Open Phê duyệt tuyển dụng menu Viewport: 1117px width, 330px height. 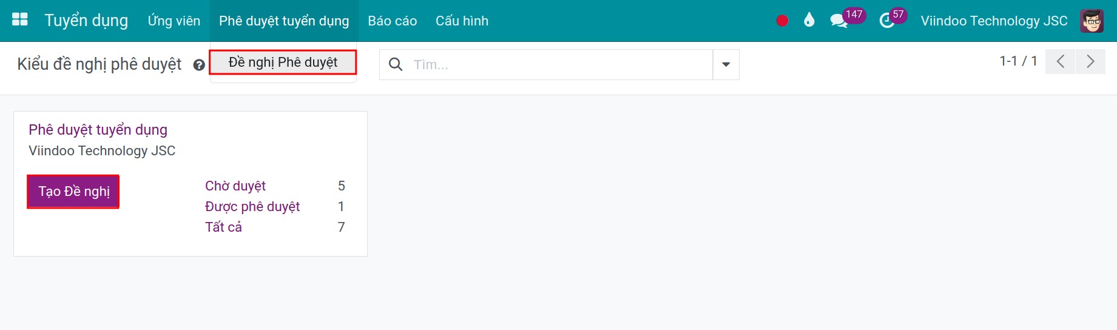(284, 21)
